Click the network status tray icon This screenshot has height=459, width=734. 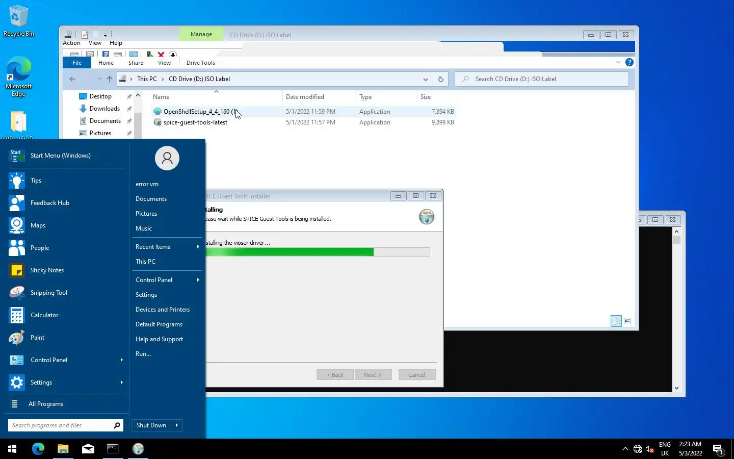coord(638,449)
